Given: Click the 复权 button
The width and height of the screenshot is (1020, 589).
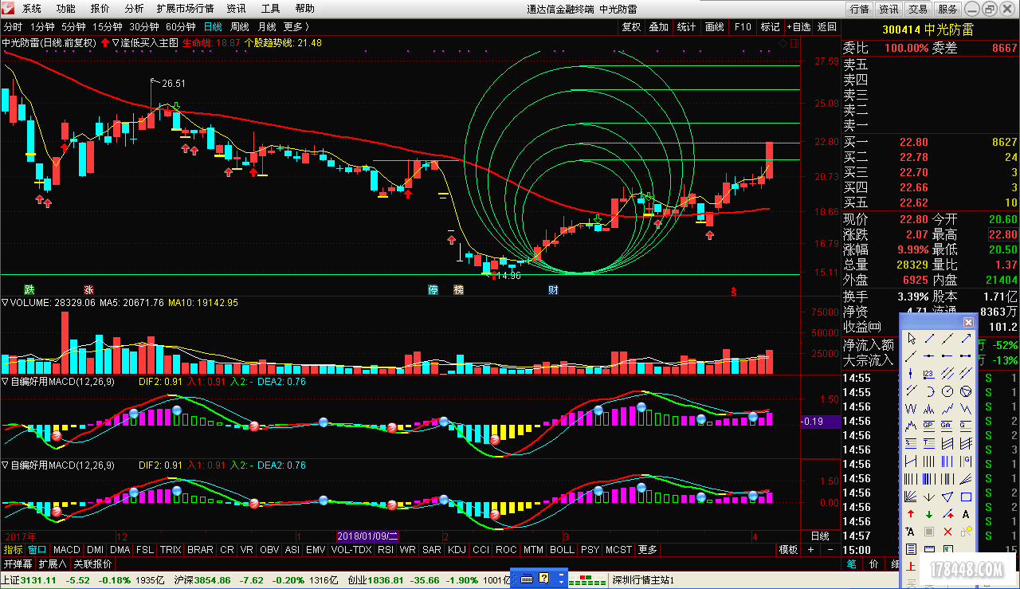Looking at the screenshot, I should (631, 26).
